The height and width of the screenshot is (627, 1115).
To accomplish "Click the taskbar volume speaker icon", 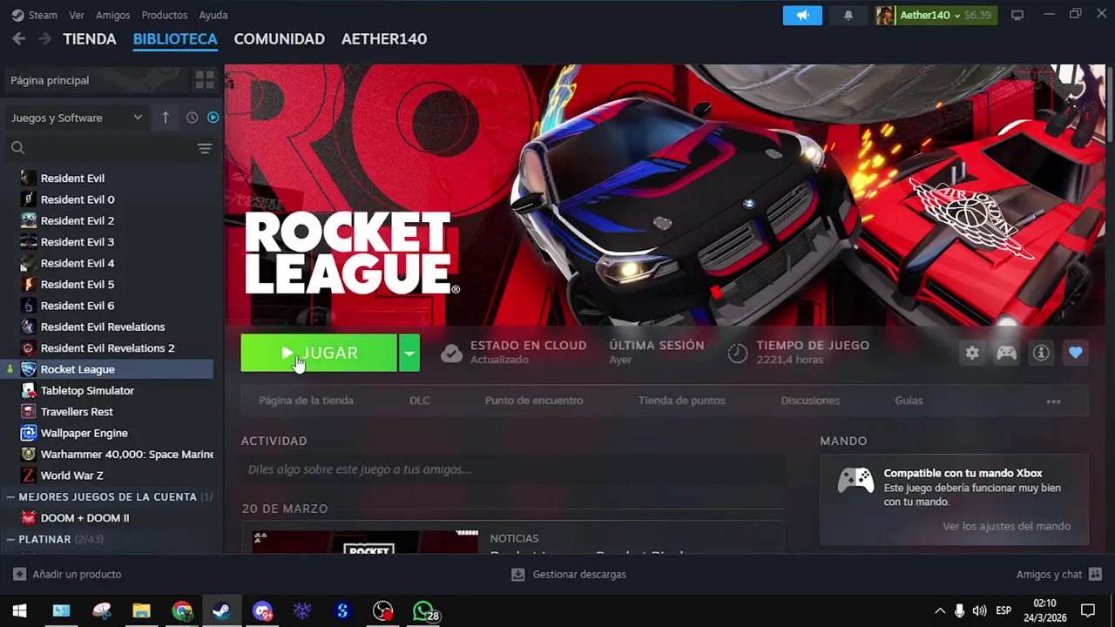I will pyautogui.click(x=979, y=611).
